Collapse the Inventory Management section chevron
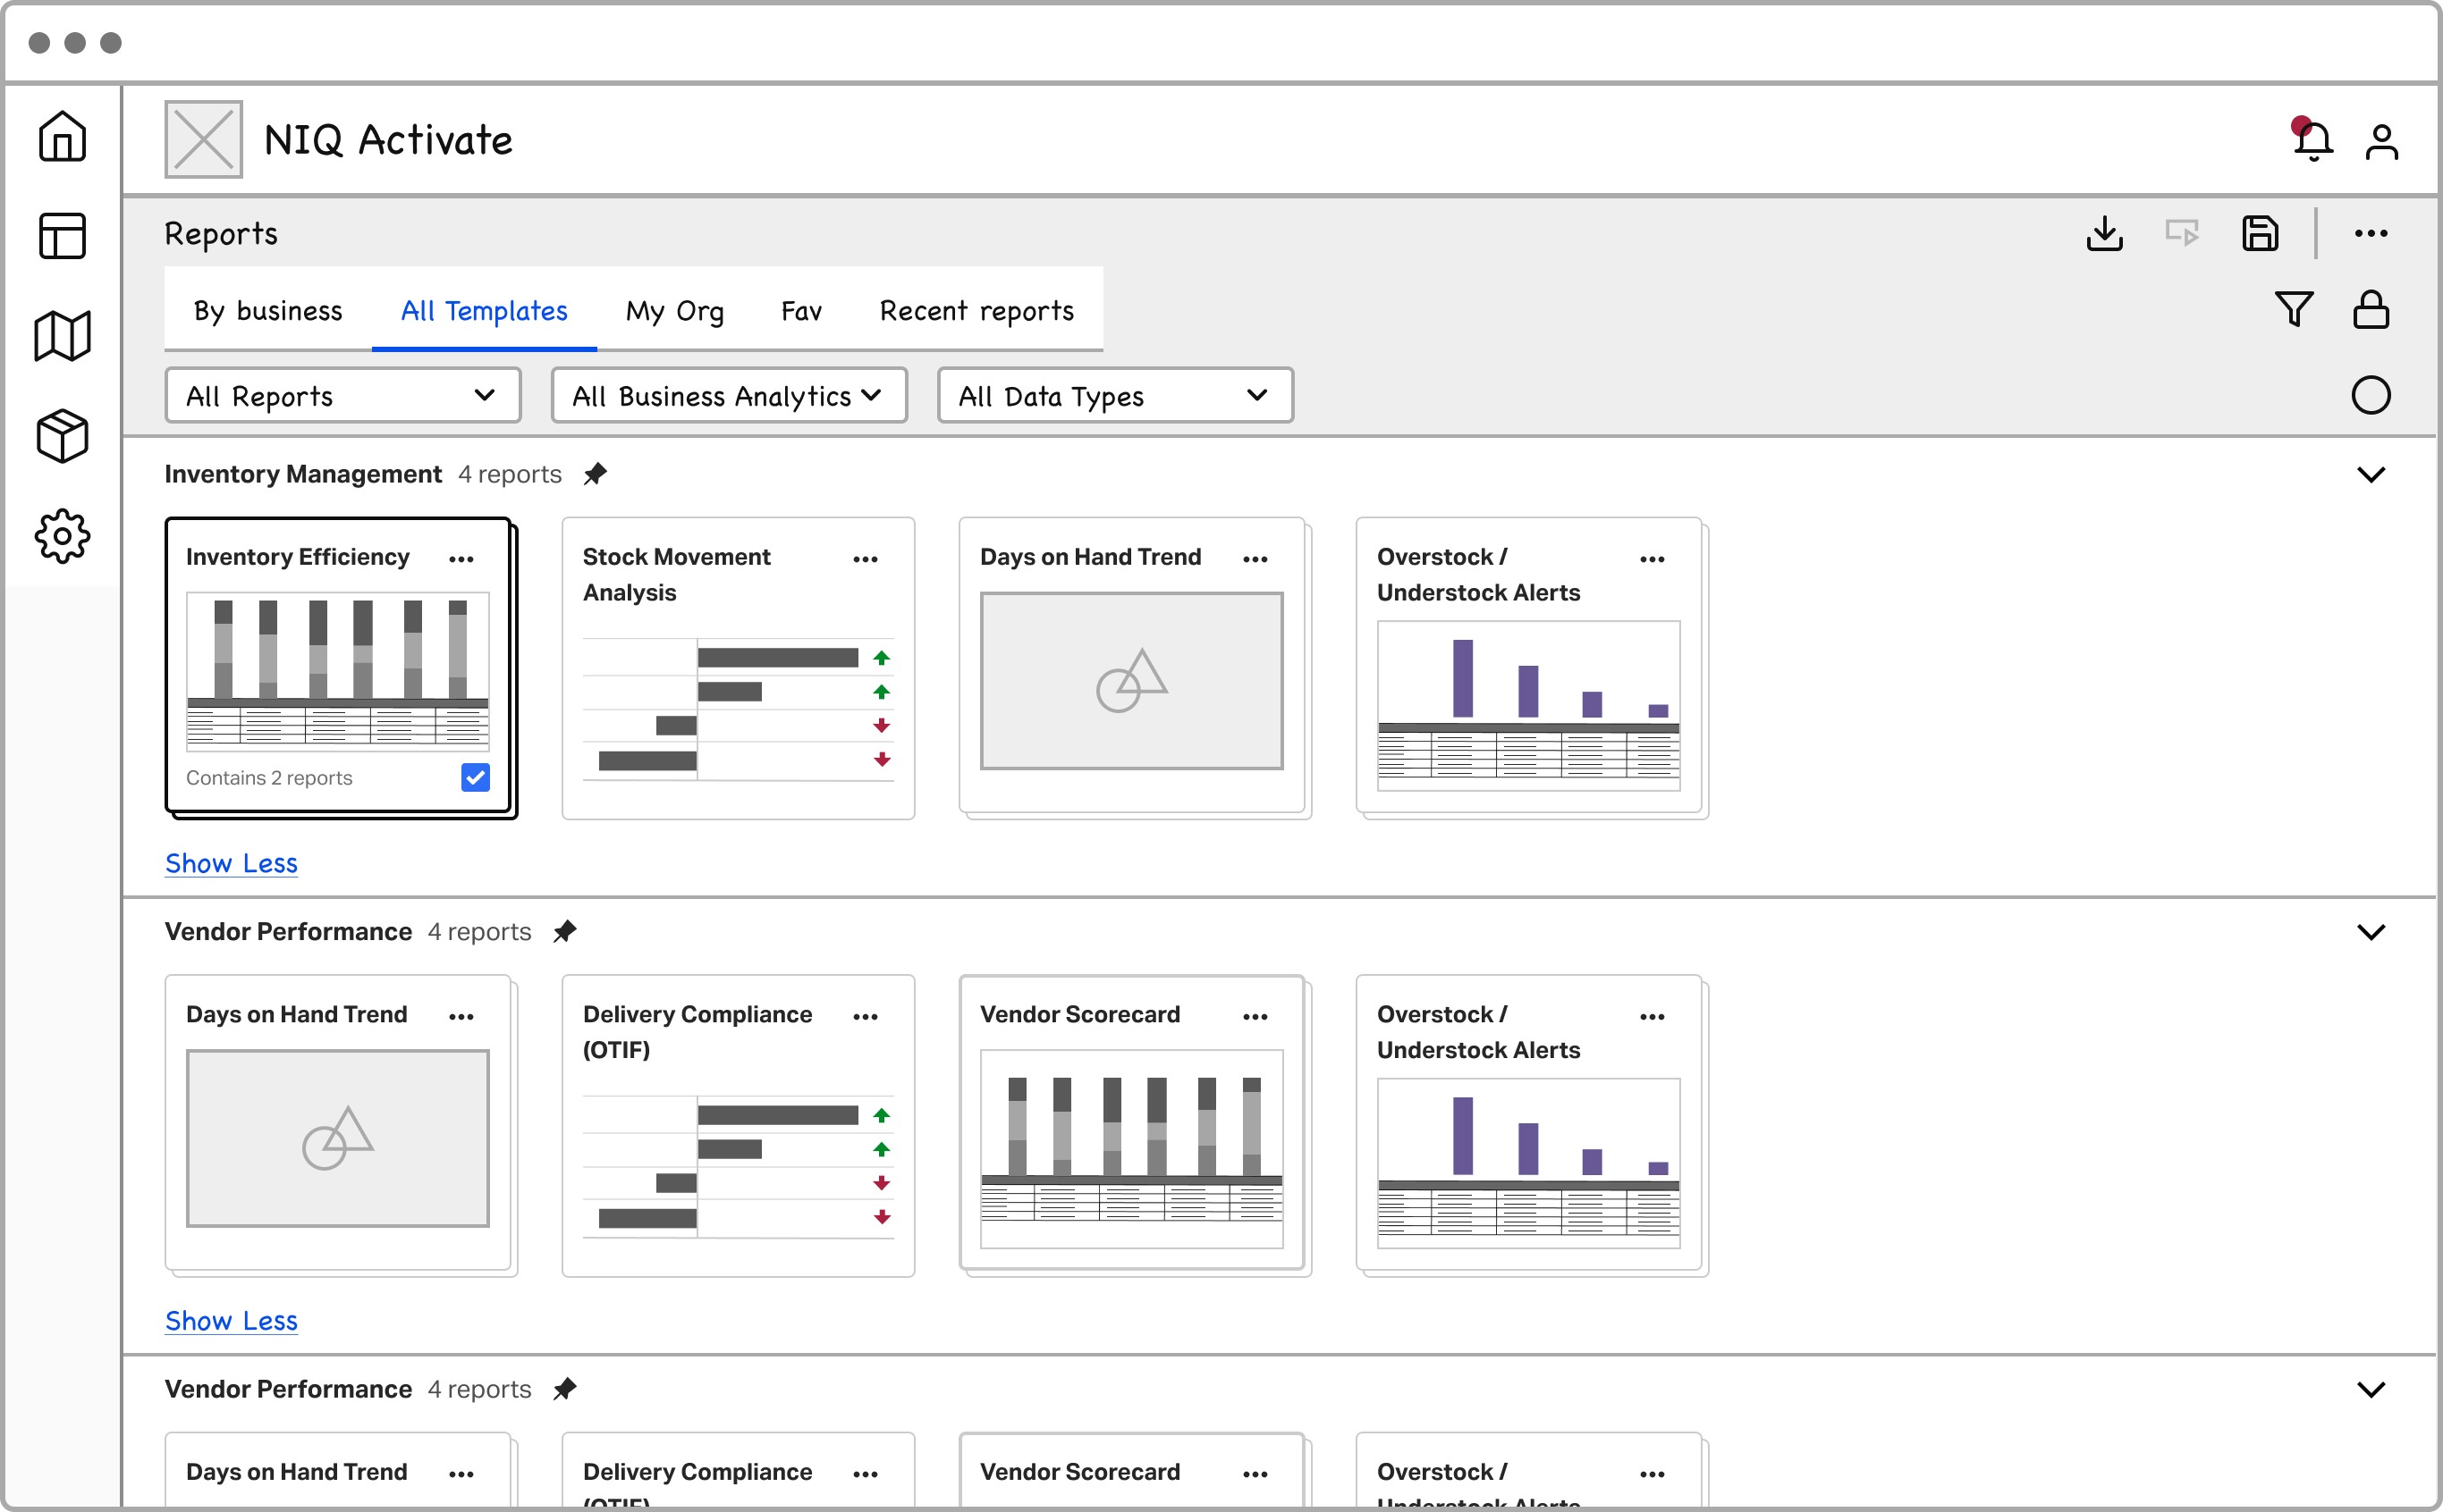2443x1512 pixels. click(x=2370, y=474)
